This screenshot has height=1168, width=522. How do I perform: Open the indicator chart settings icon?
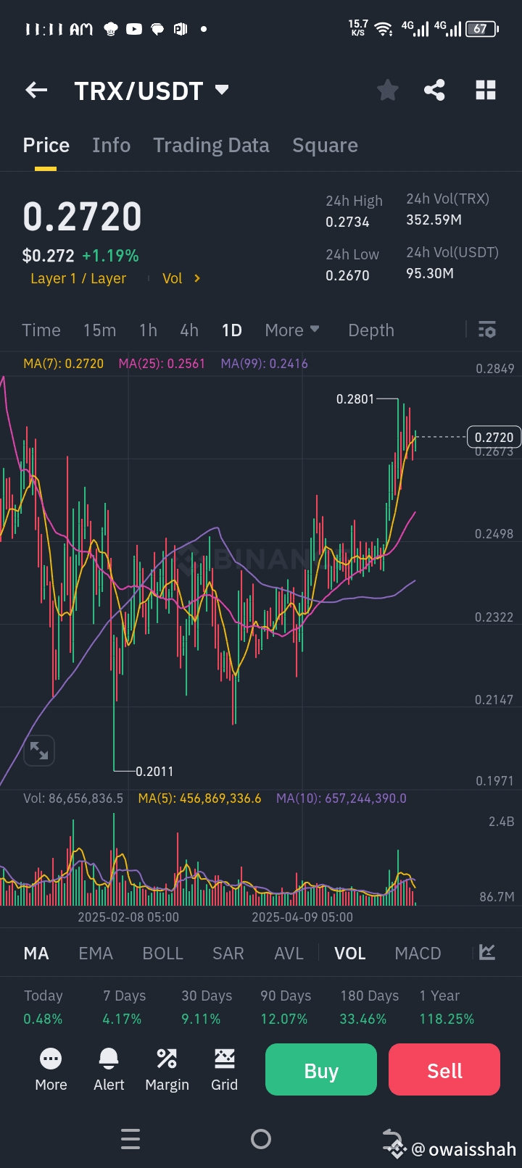click(x=487, y=952)
